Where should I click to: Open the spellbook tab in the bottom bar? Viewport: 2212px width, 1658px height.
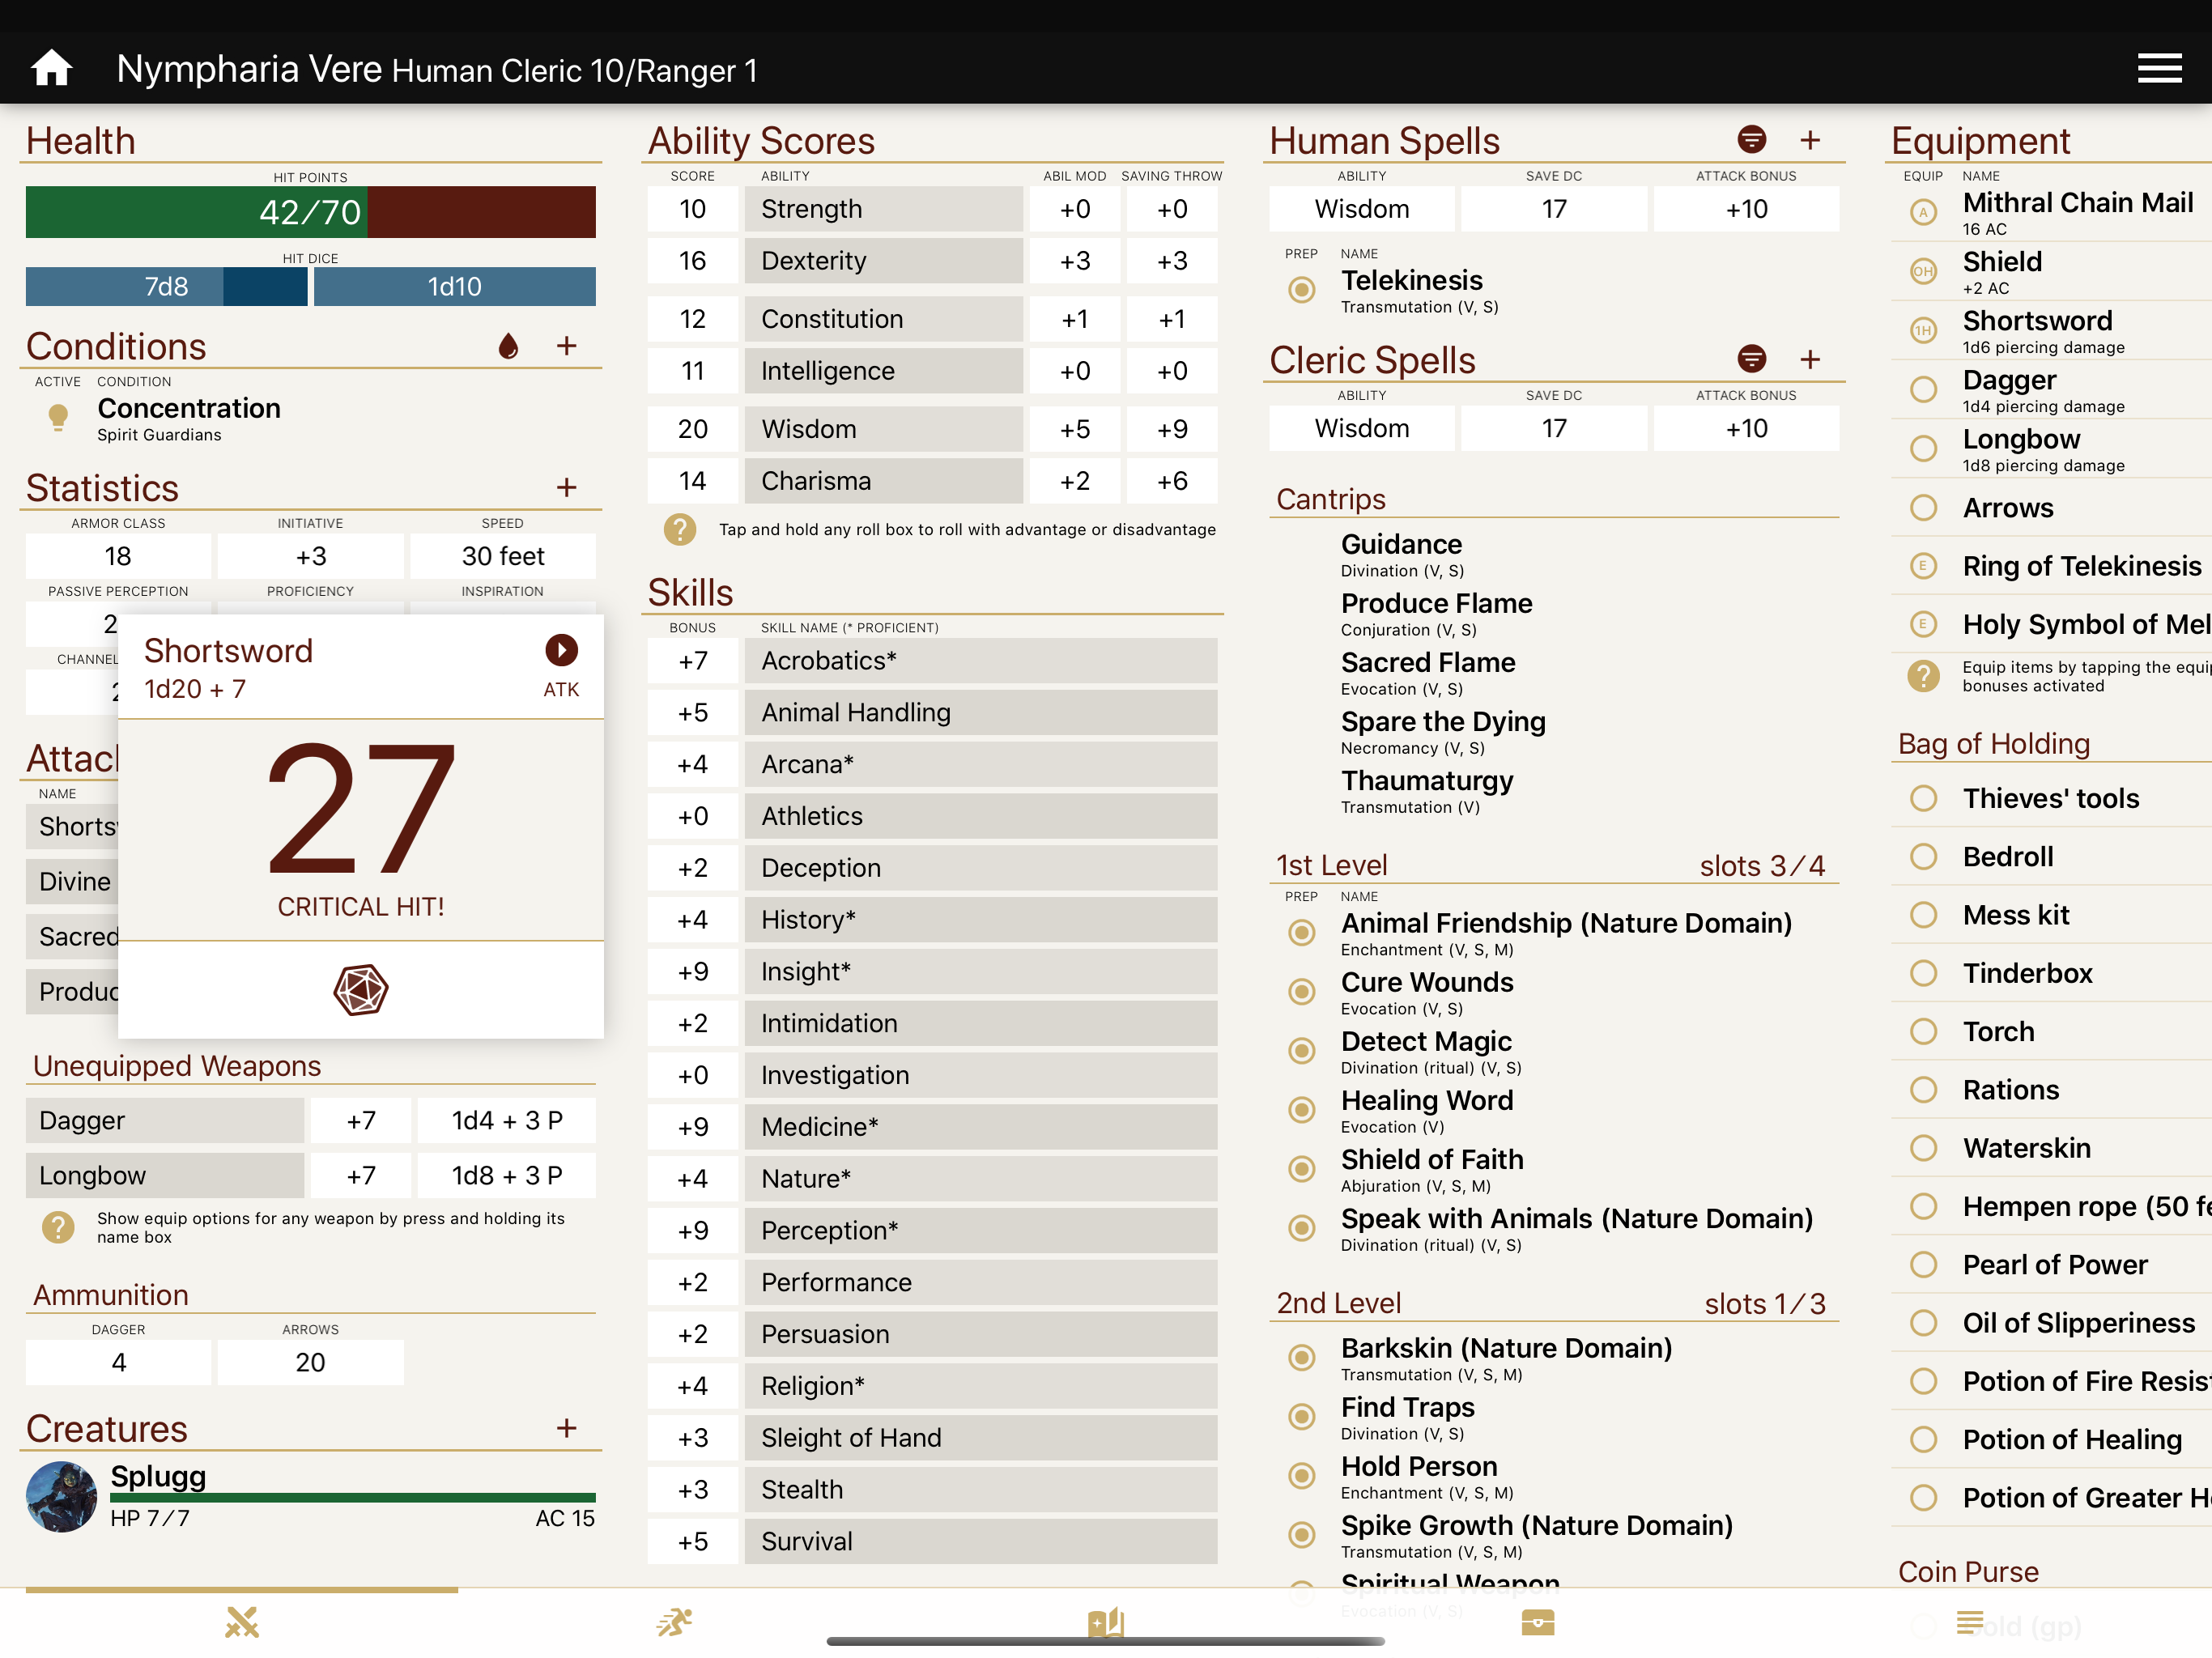(1106, 1622)
